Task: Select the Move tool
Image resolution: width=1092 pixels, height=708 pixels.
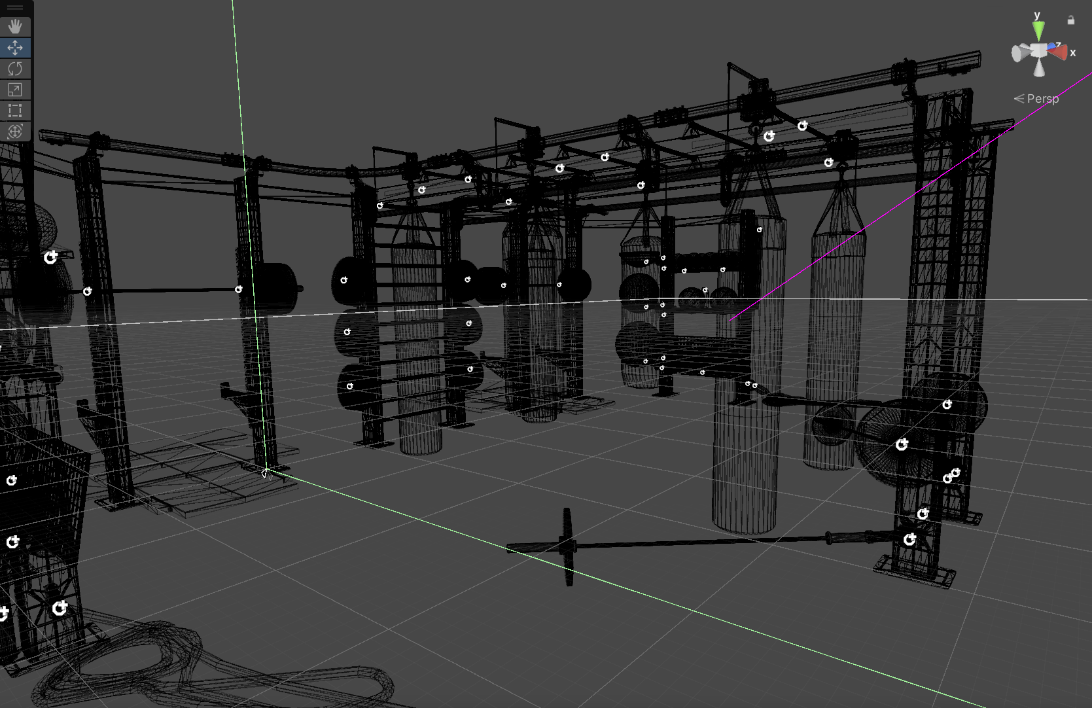Action: pyautogui.click(x=15, y=47)
